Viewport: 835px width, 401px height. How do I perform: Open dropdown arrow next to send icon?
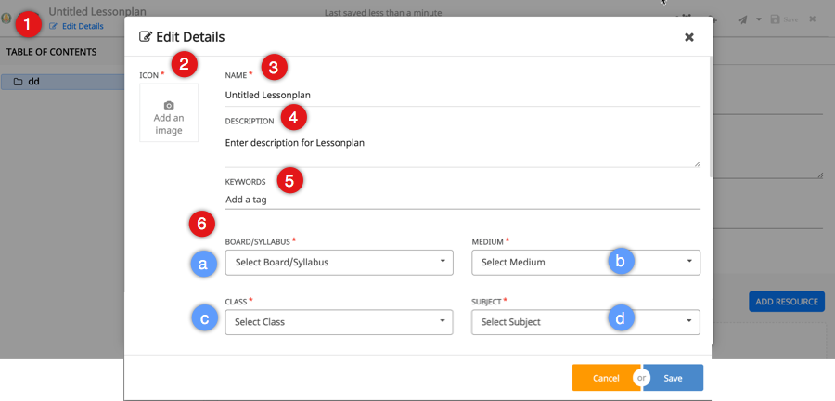pos(759,19)
